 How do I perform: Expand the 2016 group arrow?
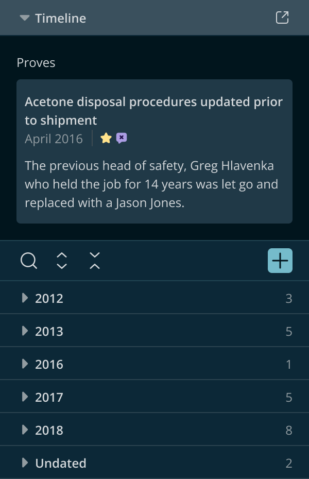(x=25, y=364)
